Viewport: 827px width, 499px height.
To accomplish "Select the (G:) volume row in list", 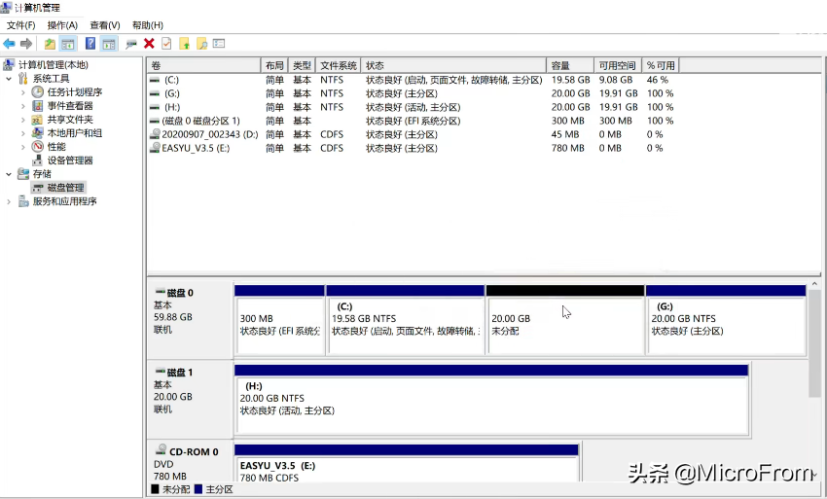I will [x=172, y=93].
